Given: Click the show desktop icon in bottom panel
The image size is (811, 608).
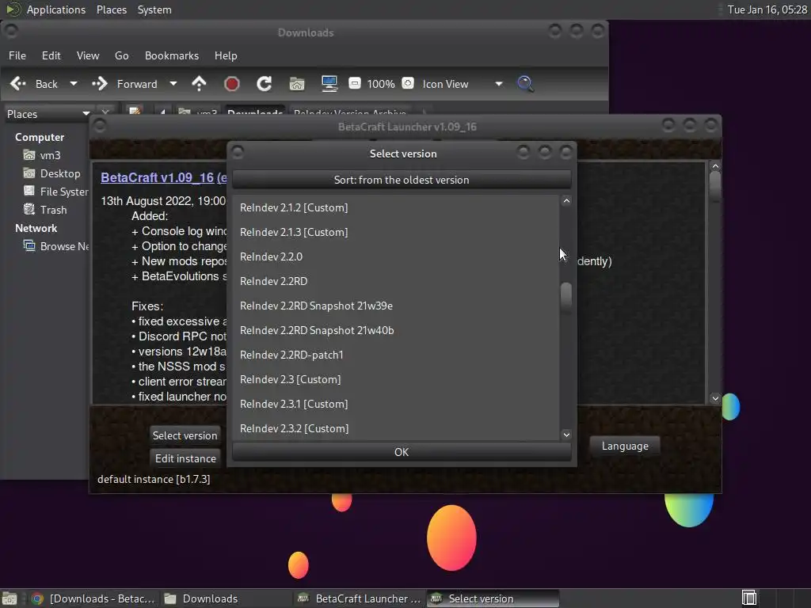Looking at the screenshot, I should pyautogui.click(x=10, y=598).
